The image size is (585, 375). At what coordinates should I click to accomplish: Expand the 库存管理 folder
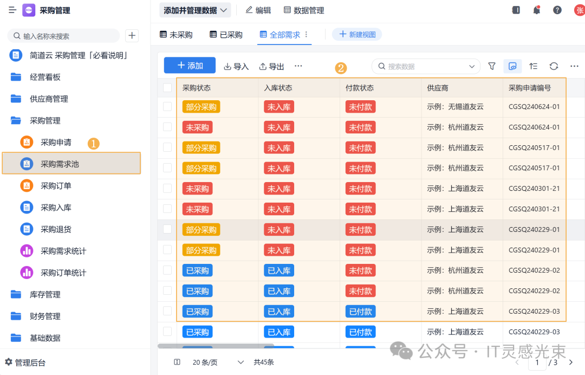point(45,294)
